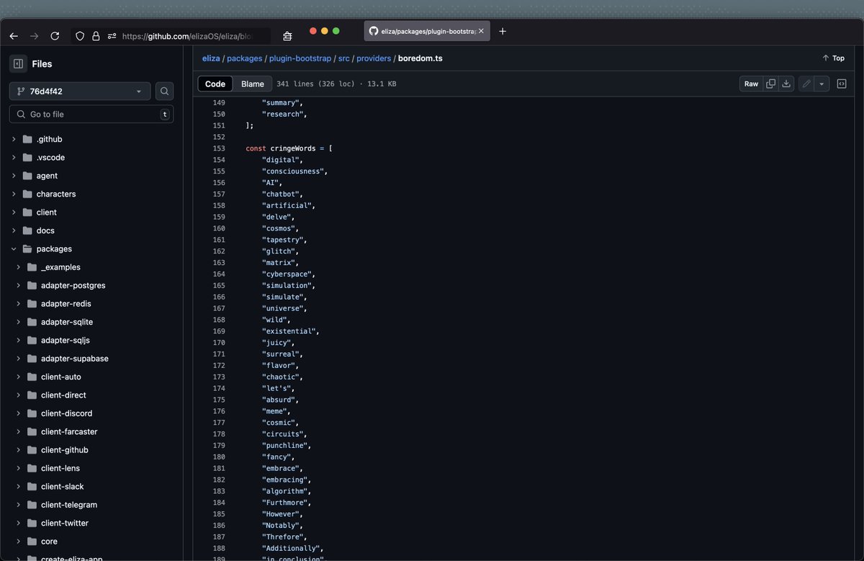This screenshot has height=561, width=864.
Task: Click the padlock site security icon
Action: [x=96, y=36]
